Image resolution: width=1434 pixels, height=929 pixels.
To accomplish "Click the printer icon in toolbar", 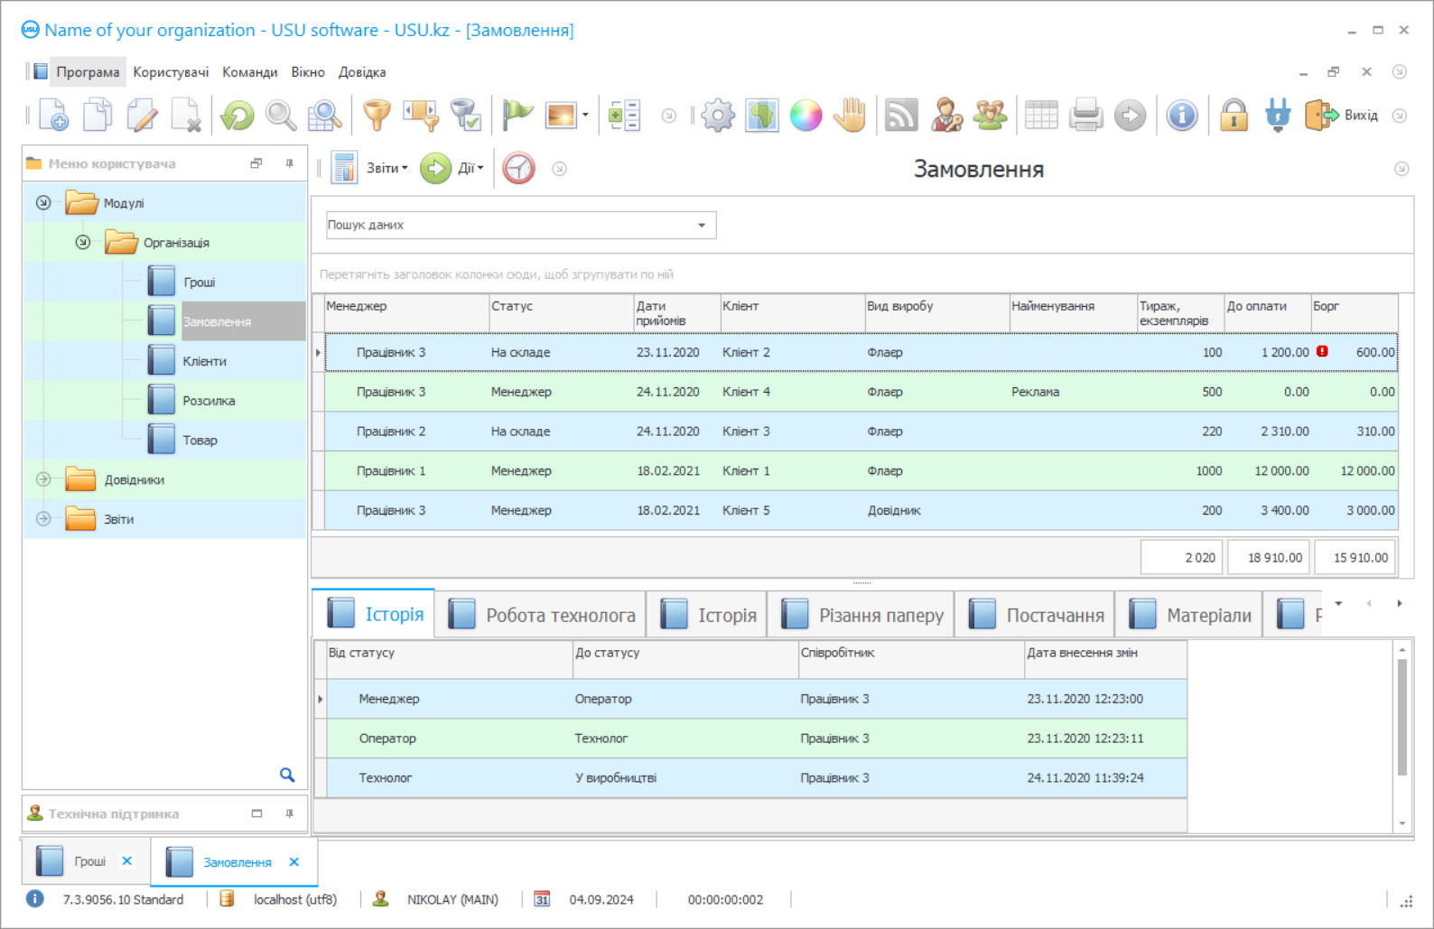I will coord(1085,116).
